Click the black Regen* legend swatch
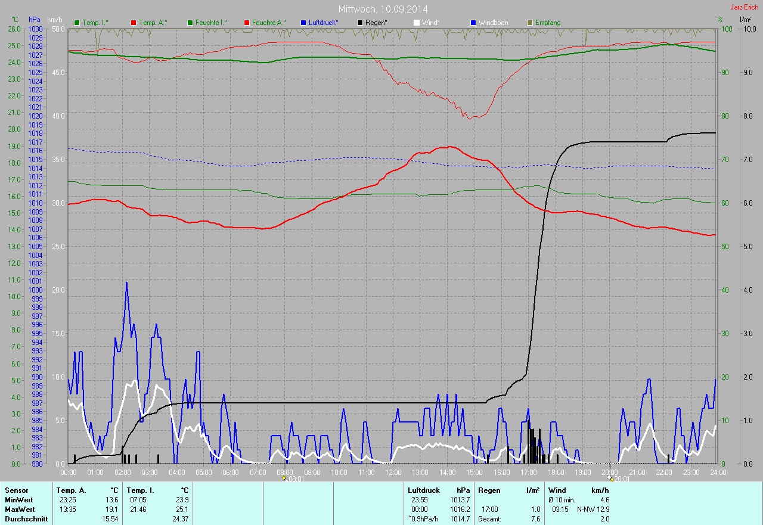 pyautogui.click(x=360, y=23)
